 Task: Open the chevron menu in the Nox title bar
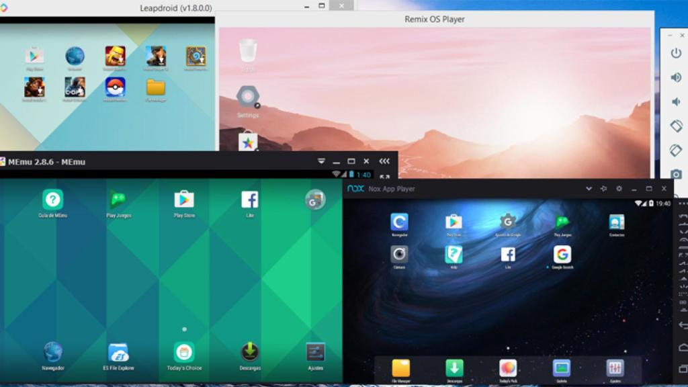(x=589, y=188)
